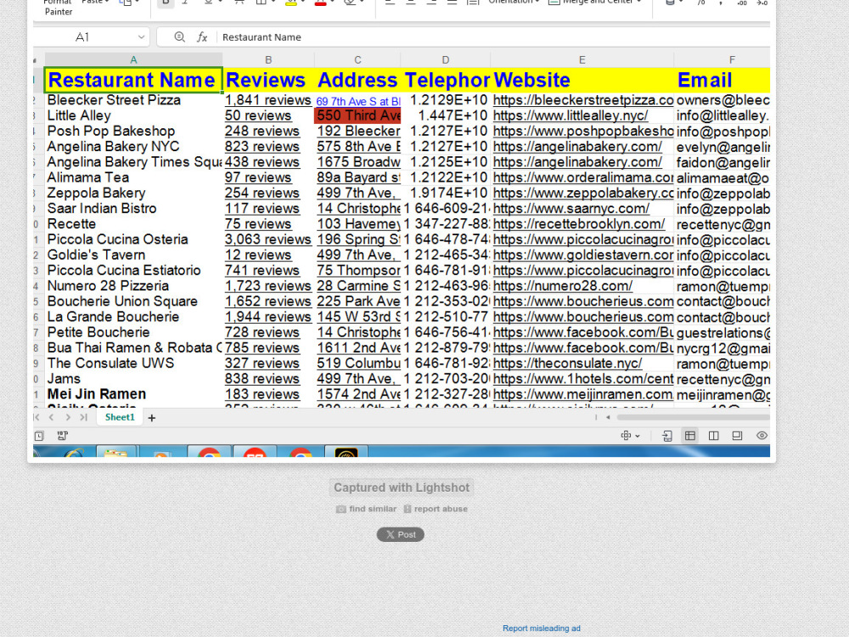
Task: Select column E header
Action: [582, 59]
